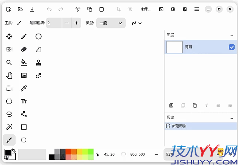Duplicate the current layer button

click(195, 105)
